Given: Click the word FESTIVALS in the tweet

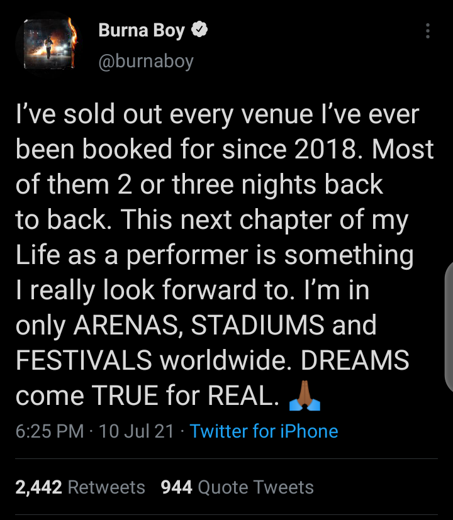Looking at the screenshot, I should 84,361.
